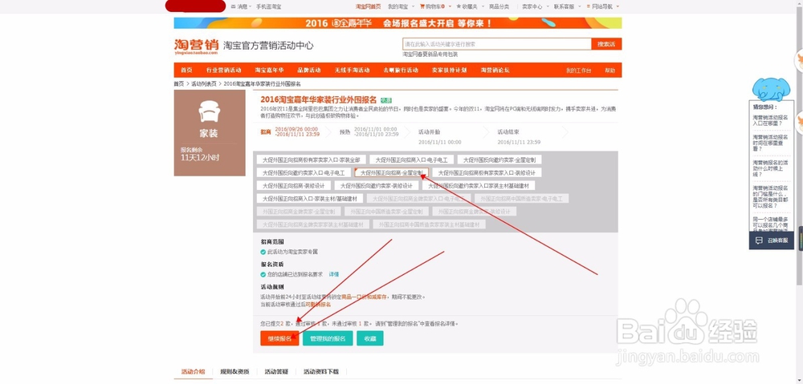Open 去啊旅行活动 menu
The image size is (803, 384).
point(401,70)
